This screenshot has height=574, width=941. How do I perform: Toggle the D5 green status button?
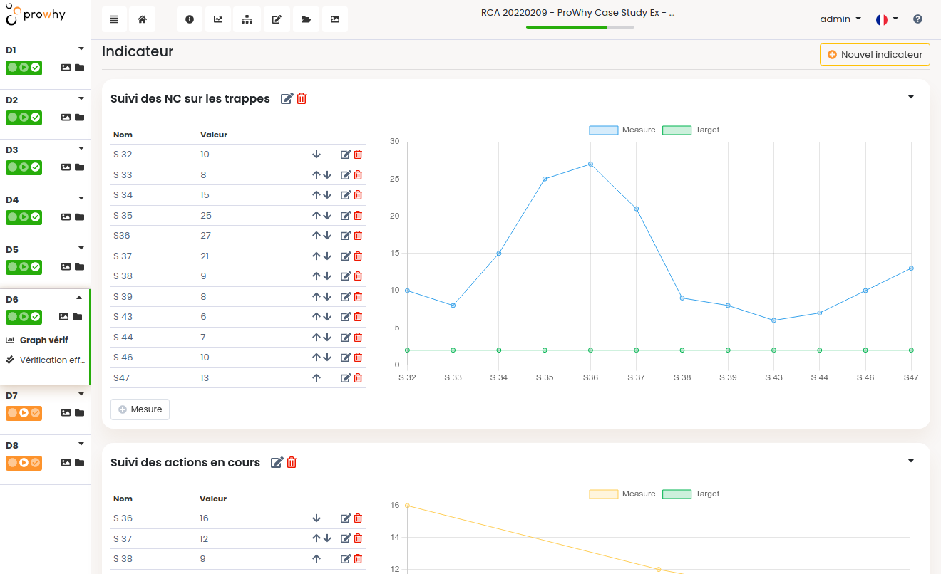tap(24, 267)
